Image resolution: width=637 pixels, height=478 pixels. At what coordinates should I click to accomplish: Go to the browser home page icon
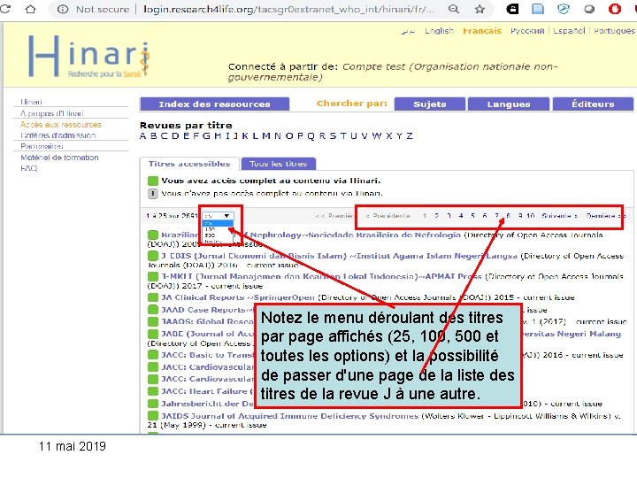tap(30, 9)
